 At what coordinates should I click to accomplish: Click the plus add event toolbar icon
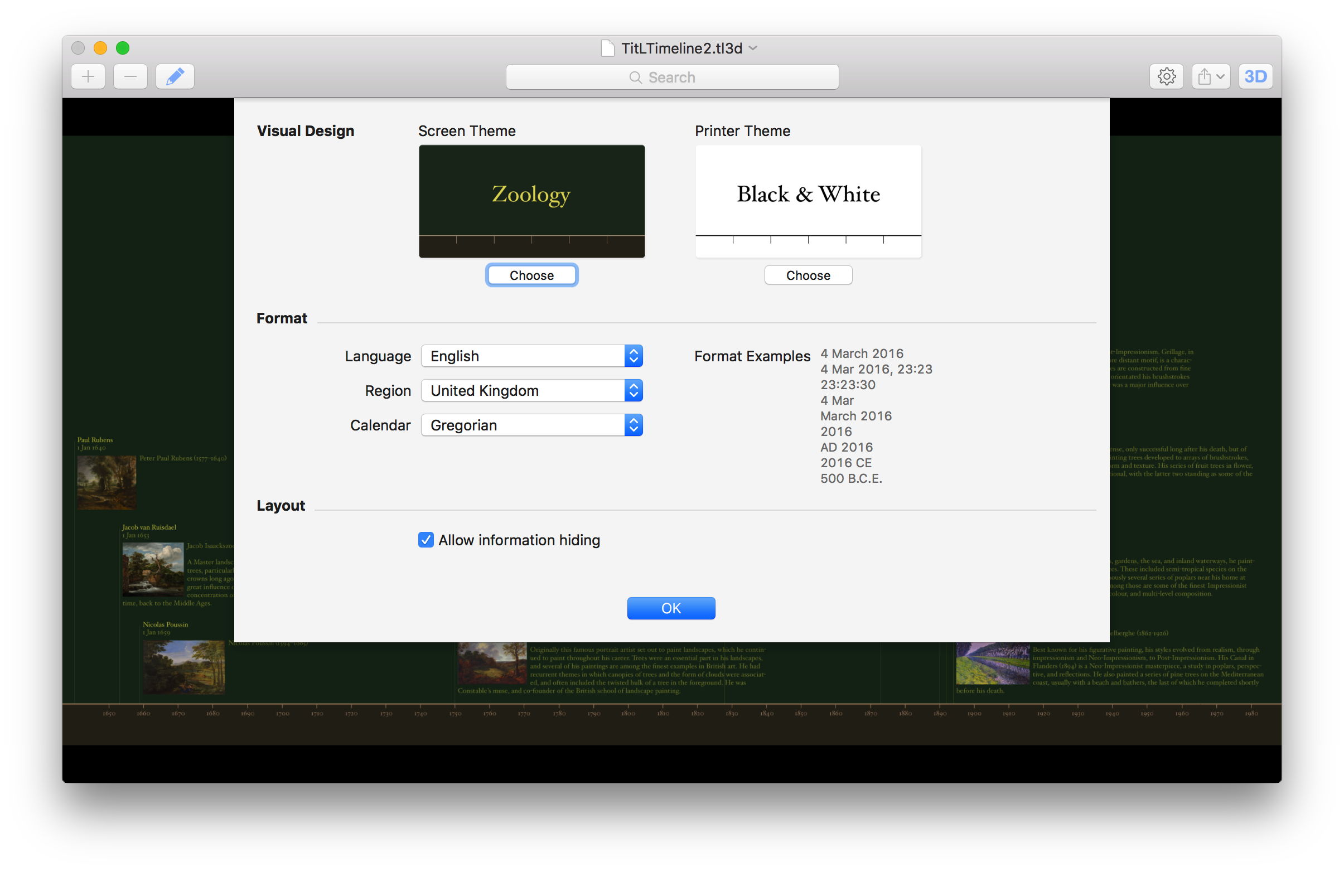coord(88,77)
